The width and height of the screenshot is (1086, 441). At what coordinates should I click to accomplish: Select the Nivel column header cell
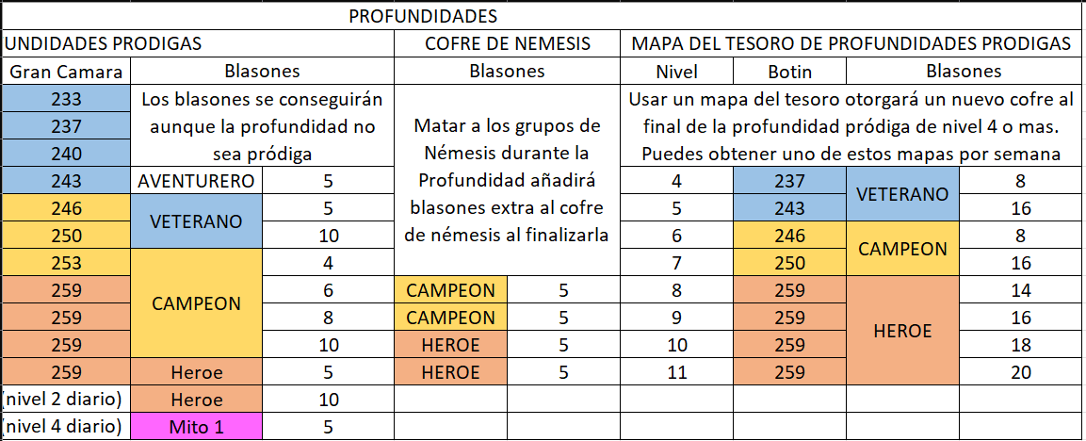[676, 72]
